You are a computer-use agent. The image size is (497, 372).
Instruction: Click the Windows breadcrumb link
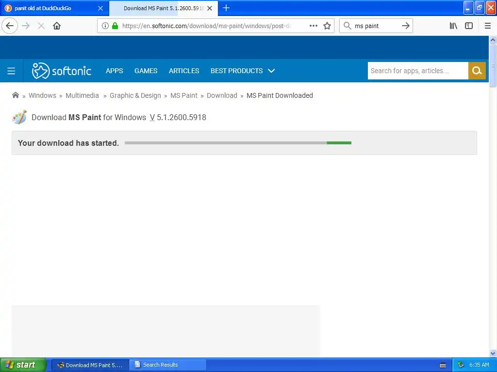43,95
